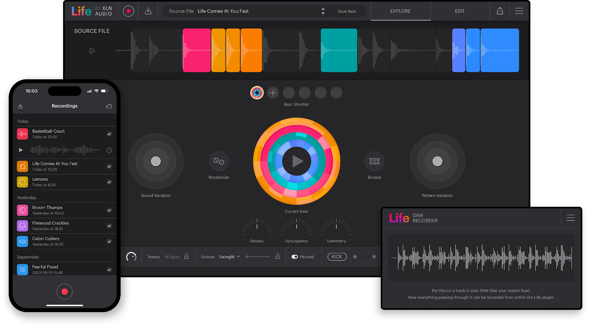Image resolution: width=591 pixels, height=328 pixels.
Task: Lock the tempo with padlock icon
Action: [187, 256]
